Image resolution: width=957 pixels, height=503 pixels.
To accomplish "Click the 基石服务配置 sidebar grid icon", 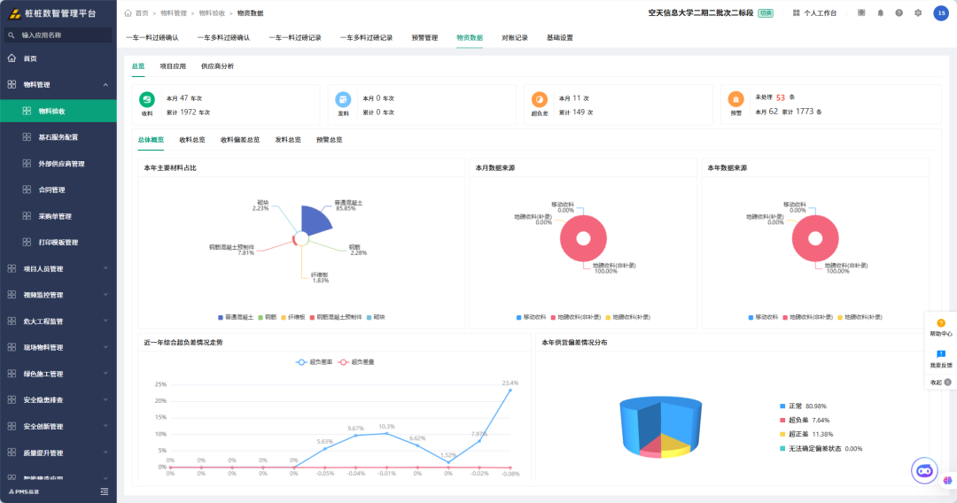I will pyautogui.click(x=27, y=137).
